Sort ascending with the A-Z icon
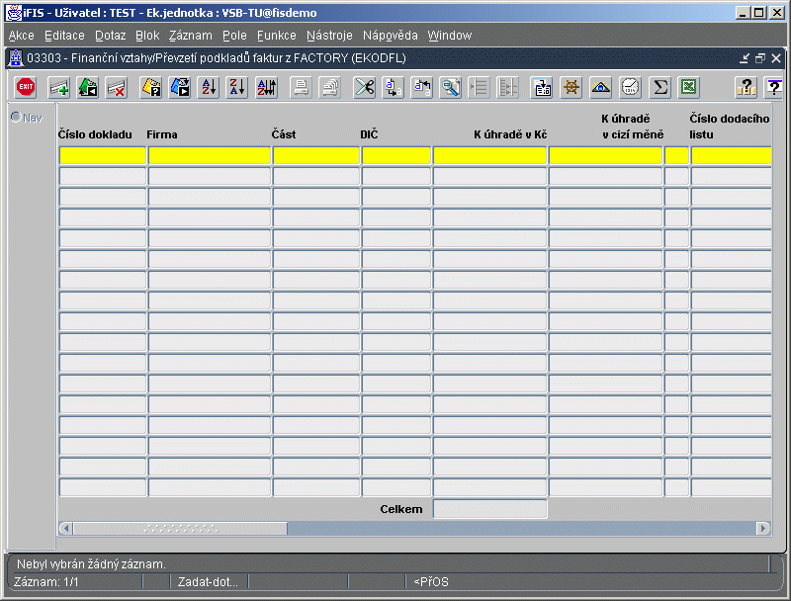791x601 pixels. point(209,87)
